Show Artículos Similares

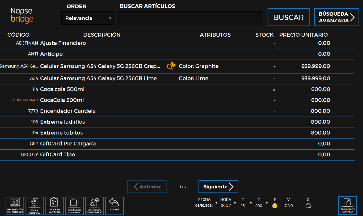pyautogui.click(x=75, y=206)
